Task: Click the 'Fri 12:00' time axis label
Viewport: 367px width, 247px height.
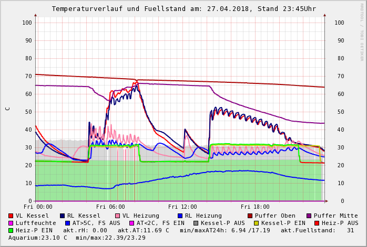Action: 182,207
